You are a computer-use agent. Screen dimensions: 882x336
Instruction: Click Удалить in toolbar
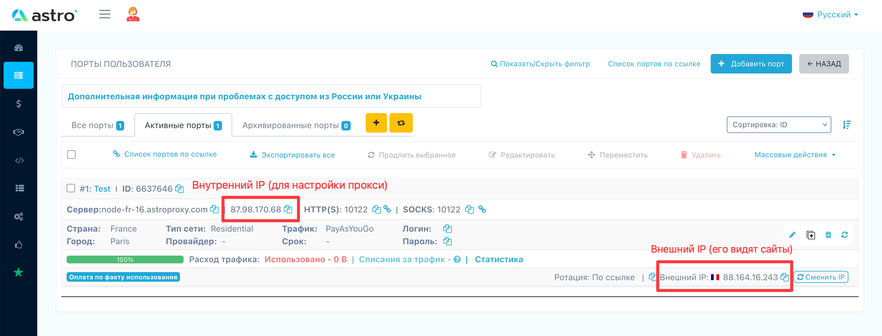click(700, 155)
